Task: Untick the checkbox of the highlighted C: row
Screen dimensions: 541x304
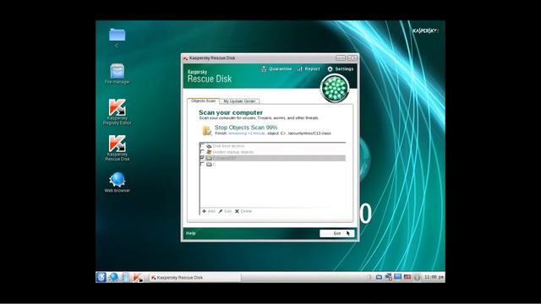Action: click(202, 158)
